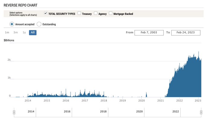Screen dimensions: 205x120
Task: Focus the From date field
Action: point(149,32)
